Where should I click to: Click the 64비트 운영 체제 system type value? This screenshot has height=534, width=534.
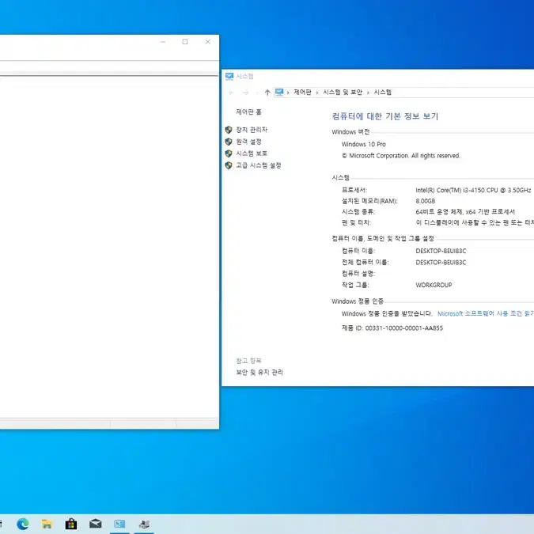(x=465, y=212)
